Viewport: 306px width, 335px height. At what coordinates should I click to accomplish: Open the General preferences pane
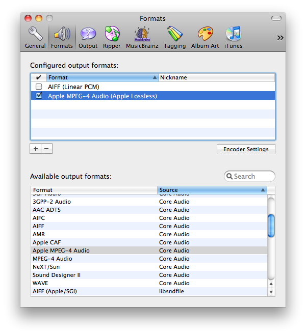35,37
